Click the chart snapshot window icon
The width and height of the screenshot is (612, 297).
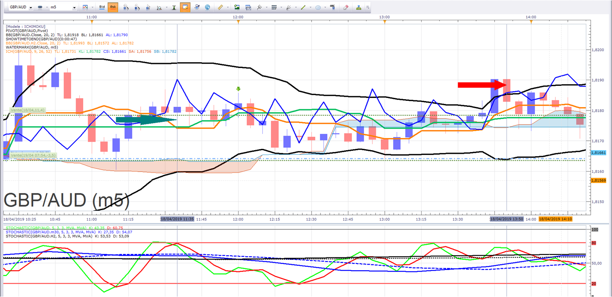coord(248,7)
